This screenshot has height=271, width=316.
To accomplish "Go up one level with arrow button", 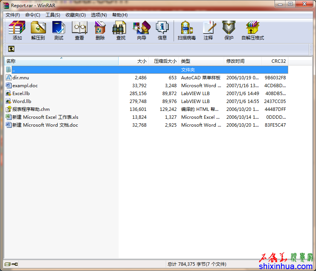I will coord(11,49).
